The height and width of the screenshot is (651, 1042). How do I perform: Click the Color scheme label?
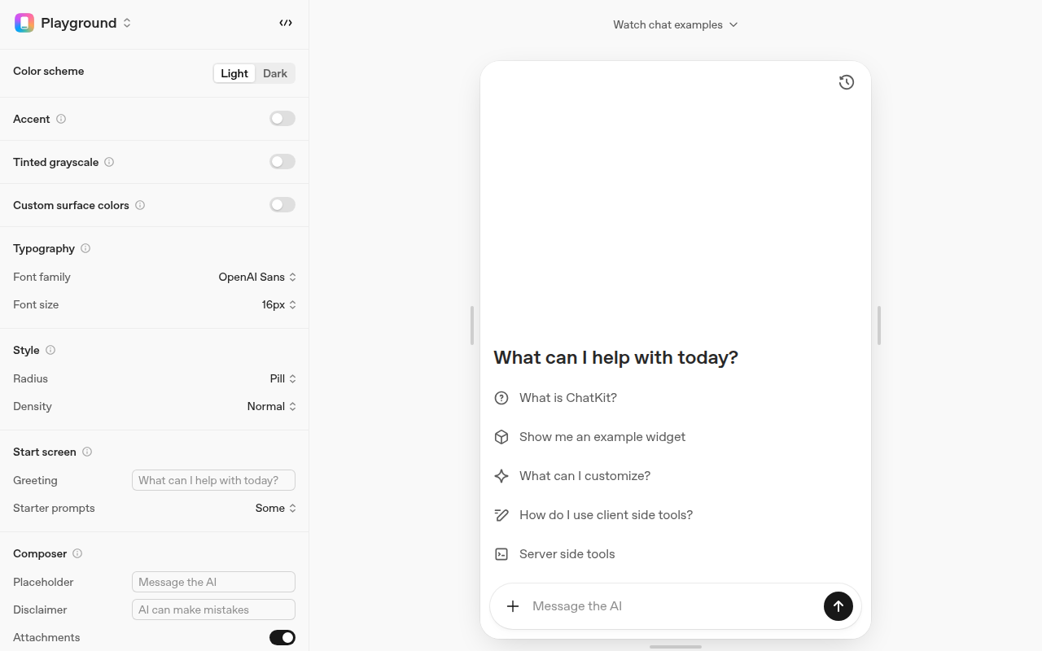(x=49, y=71)
